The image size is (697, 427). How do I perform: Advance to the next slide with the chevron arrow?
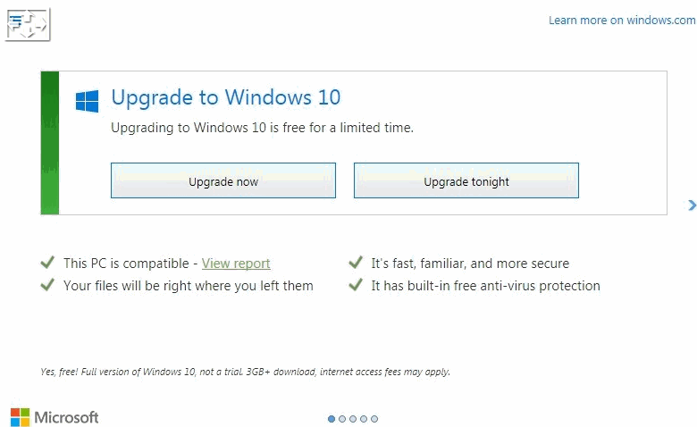click(692, 205)
